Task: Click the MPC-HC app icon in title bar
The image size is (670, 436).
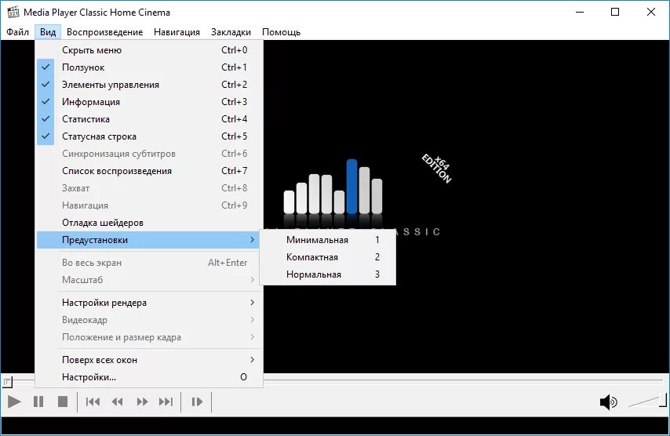Action: point(13,12)
